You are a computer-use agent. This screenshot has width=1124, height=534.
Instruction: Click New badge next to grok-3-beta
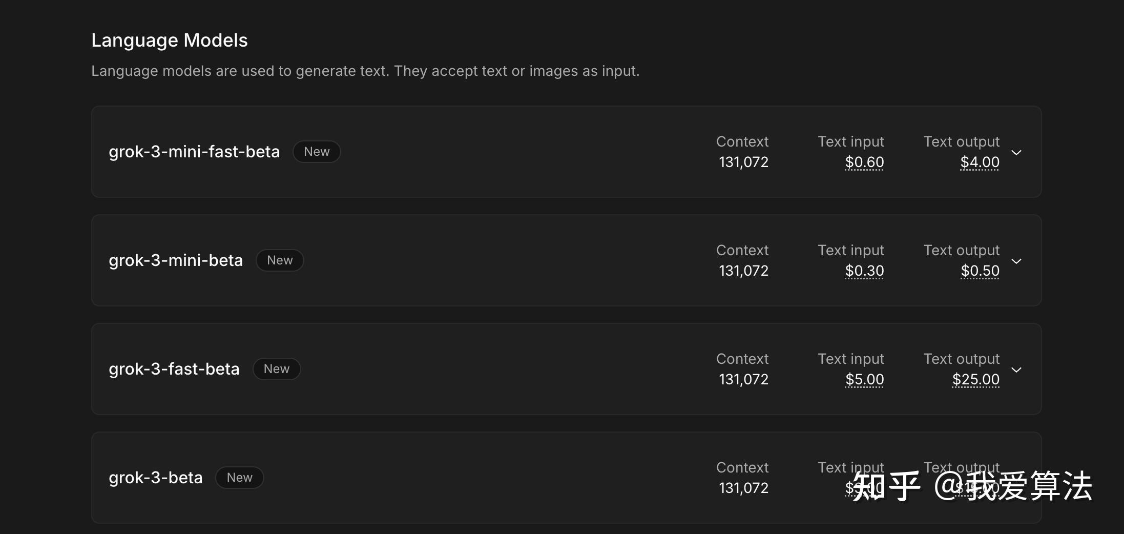[x=239, y=478]
